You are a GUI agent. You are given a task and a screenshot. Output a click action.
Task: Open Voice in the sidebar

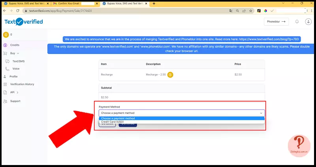16,69
